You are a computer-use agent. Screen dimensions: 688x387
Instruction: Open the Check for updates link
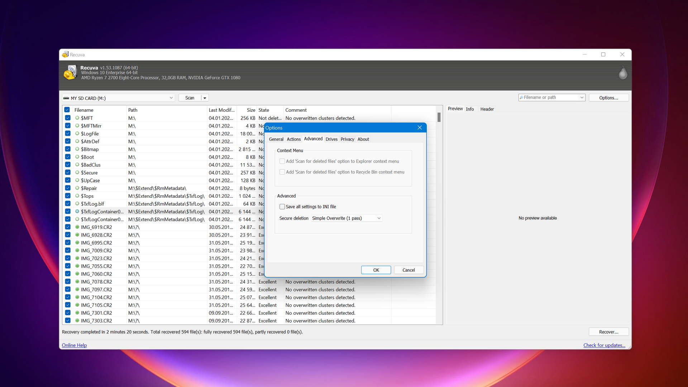pos(604,345)
